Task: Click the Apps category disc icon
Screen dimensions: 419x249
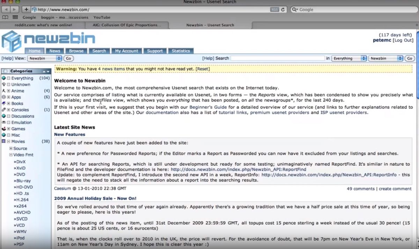Action: [3, 97]
